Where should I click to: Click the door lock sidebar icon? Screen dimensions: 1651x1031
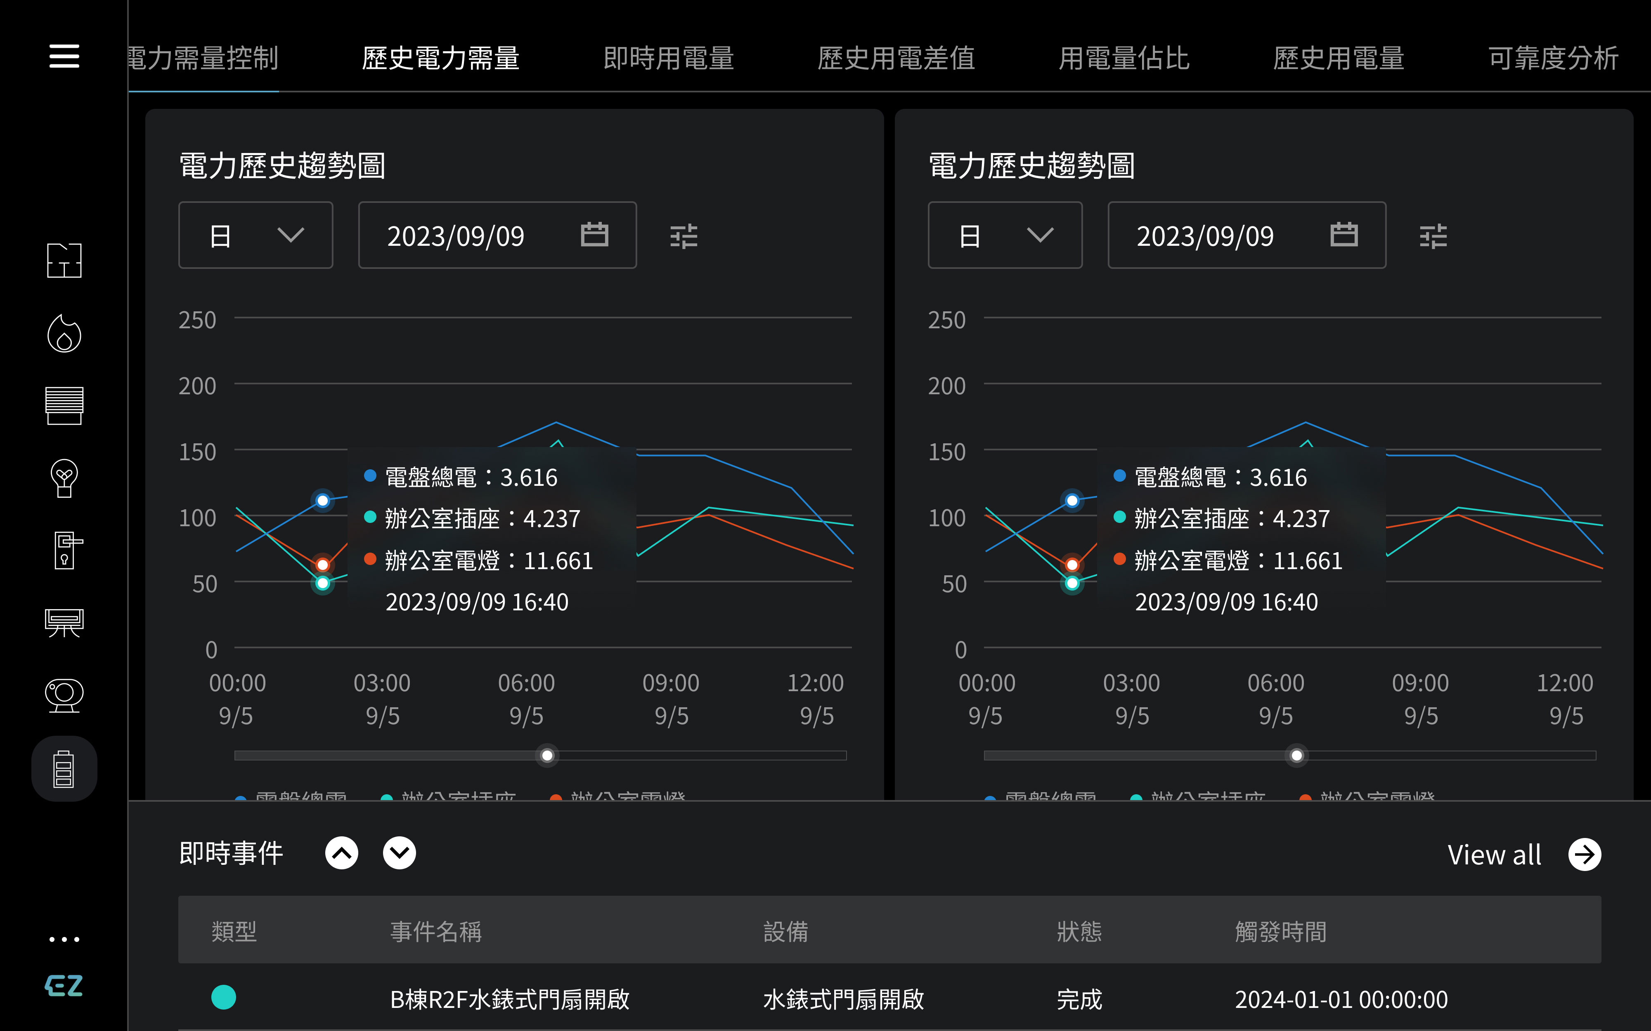66,550
